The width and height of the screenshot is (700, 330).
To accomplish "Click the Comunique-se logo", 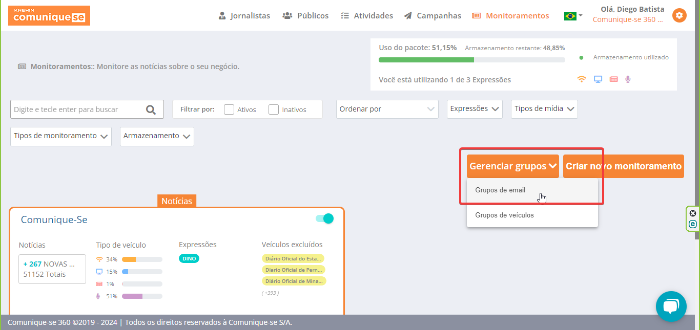I will pyautogui.click(x=49, y=15).
